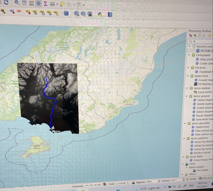
Task: Select the Rotate Label tool
Action: 49,13
